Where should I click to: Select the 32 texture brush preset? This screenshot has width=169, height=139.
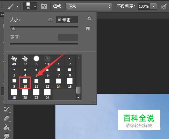[x=25, y=61]
